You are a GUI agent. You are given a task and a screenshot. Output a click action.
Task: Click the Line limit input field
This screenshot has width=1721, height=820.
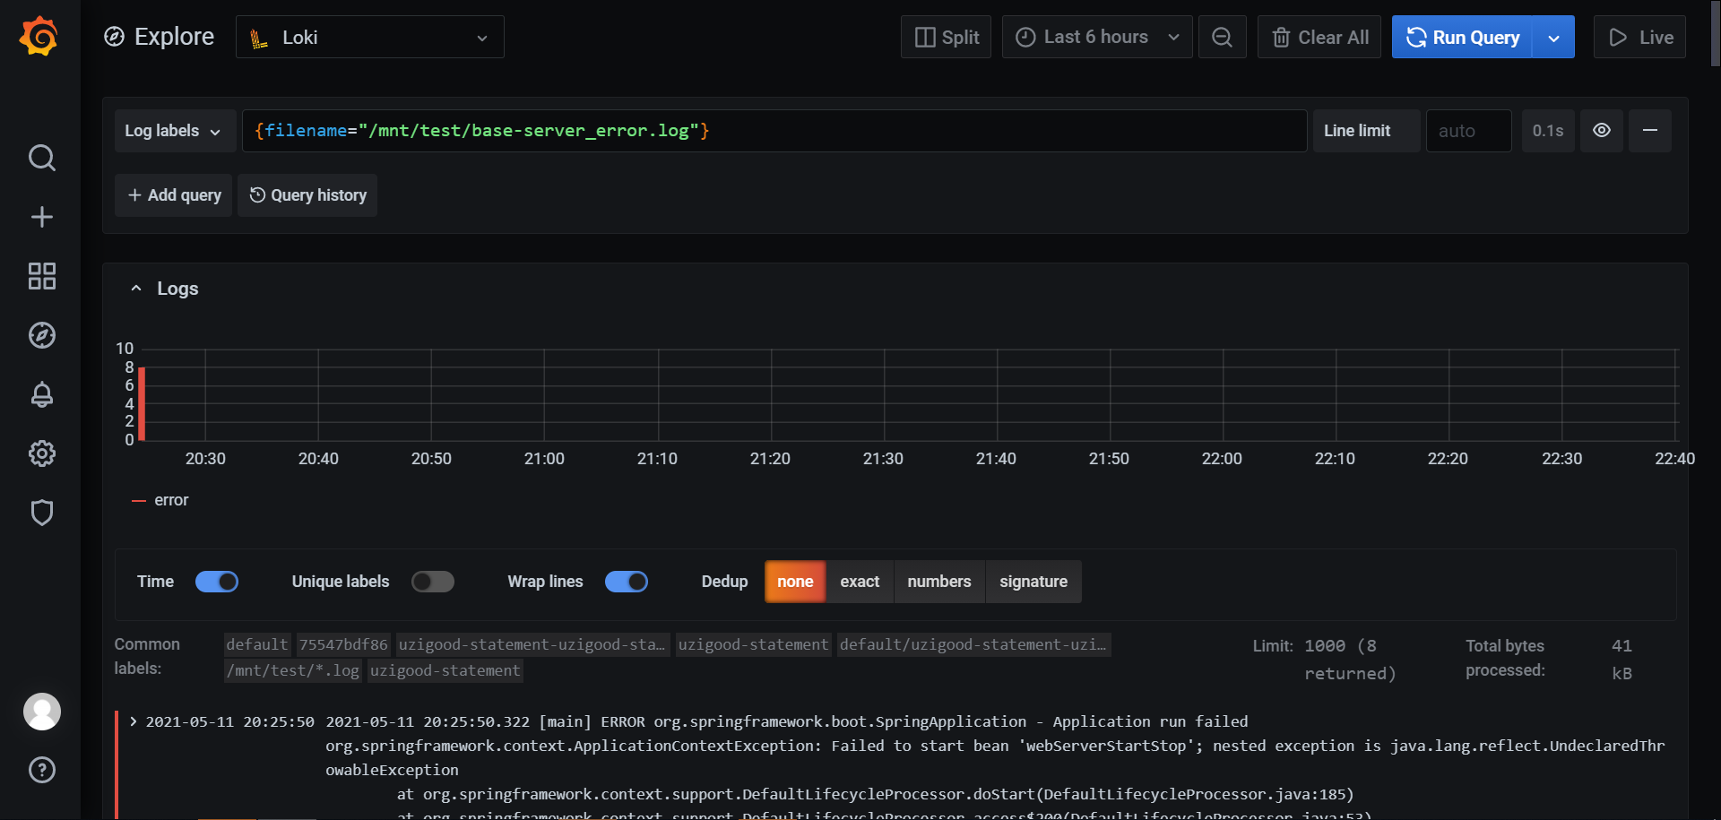(1468, 131)
